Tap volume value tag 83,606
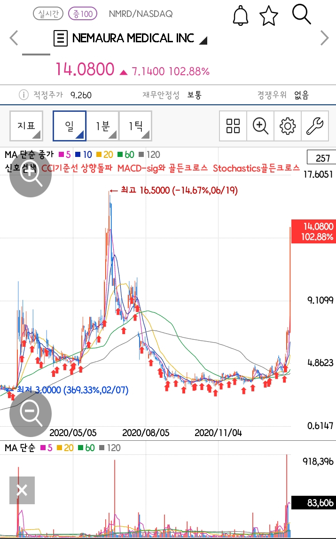336x539 pixels. 313,502
